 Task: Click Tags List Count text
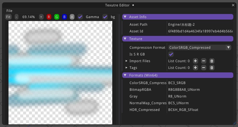pyautogui.click(x=179, y=67)
